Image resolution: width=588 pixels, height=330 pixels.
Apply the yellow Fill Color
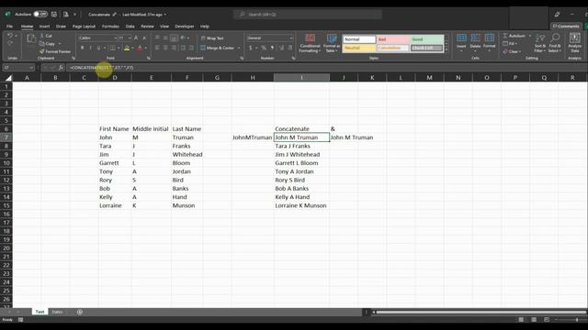click(x=127, y=48)
